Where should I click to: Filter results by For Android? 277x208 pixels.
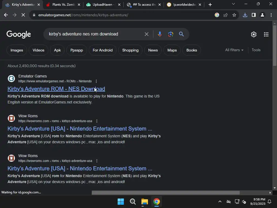pyautogui.click(x=103, y=50)
